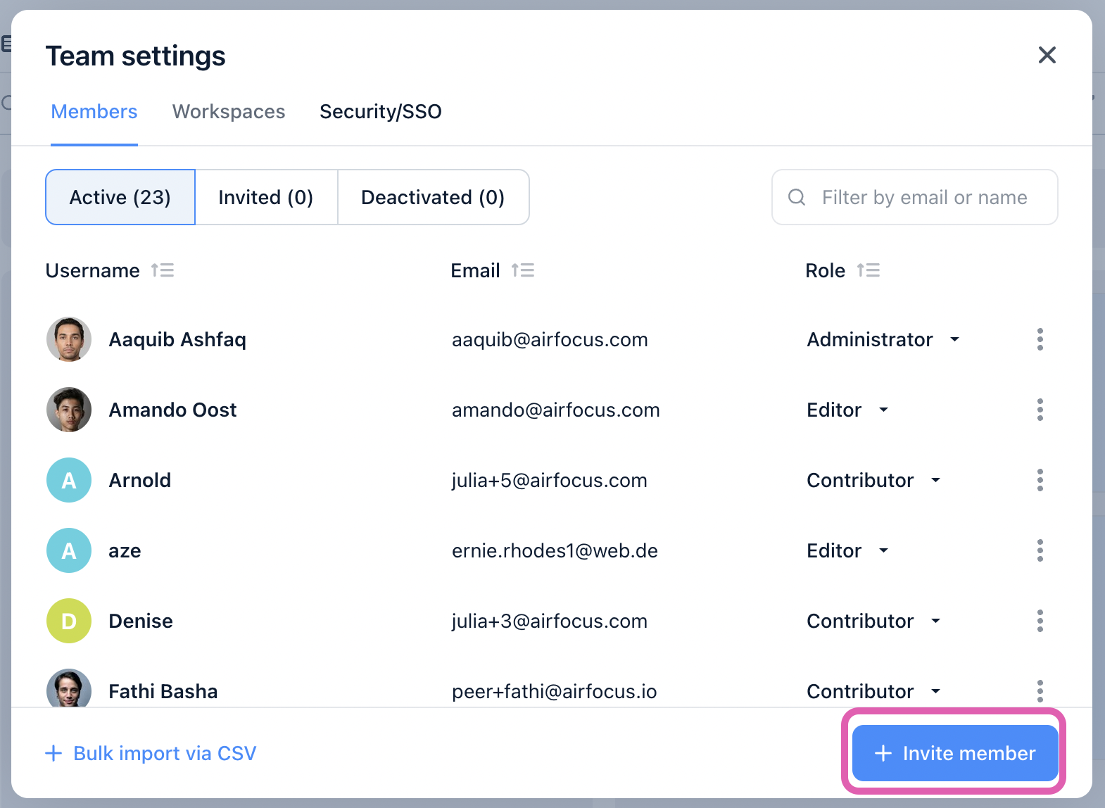The height and width of the screenshot is (808, 1105).
Task: Open aze's Editor role dropdown
Action: coord(848,550)
